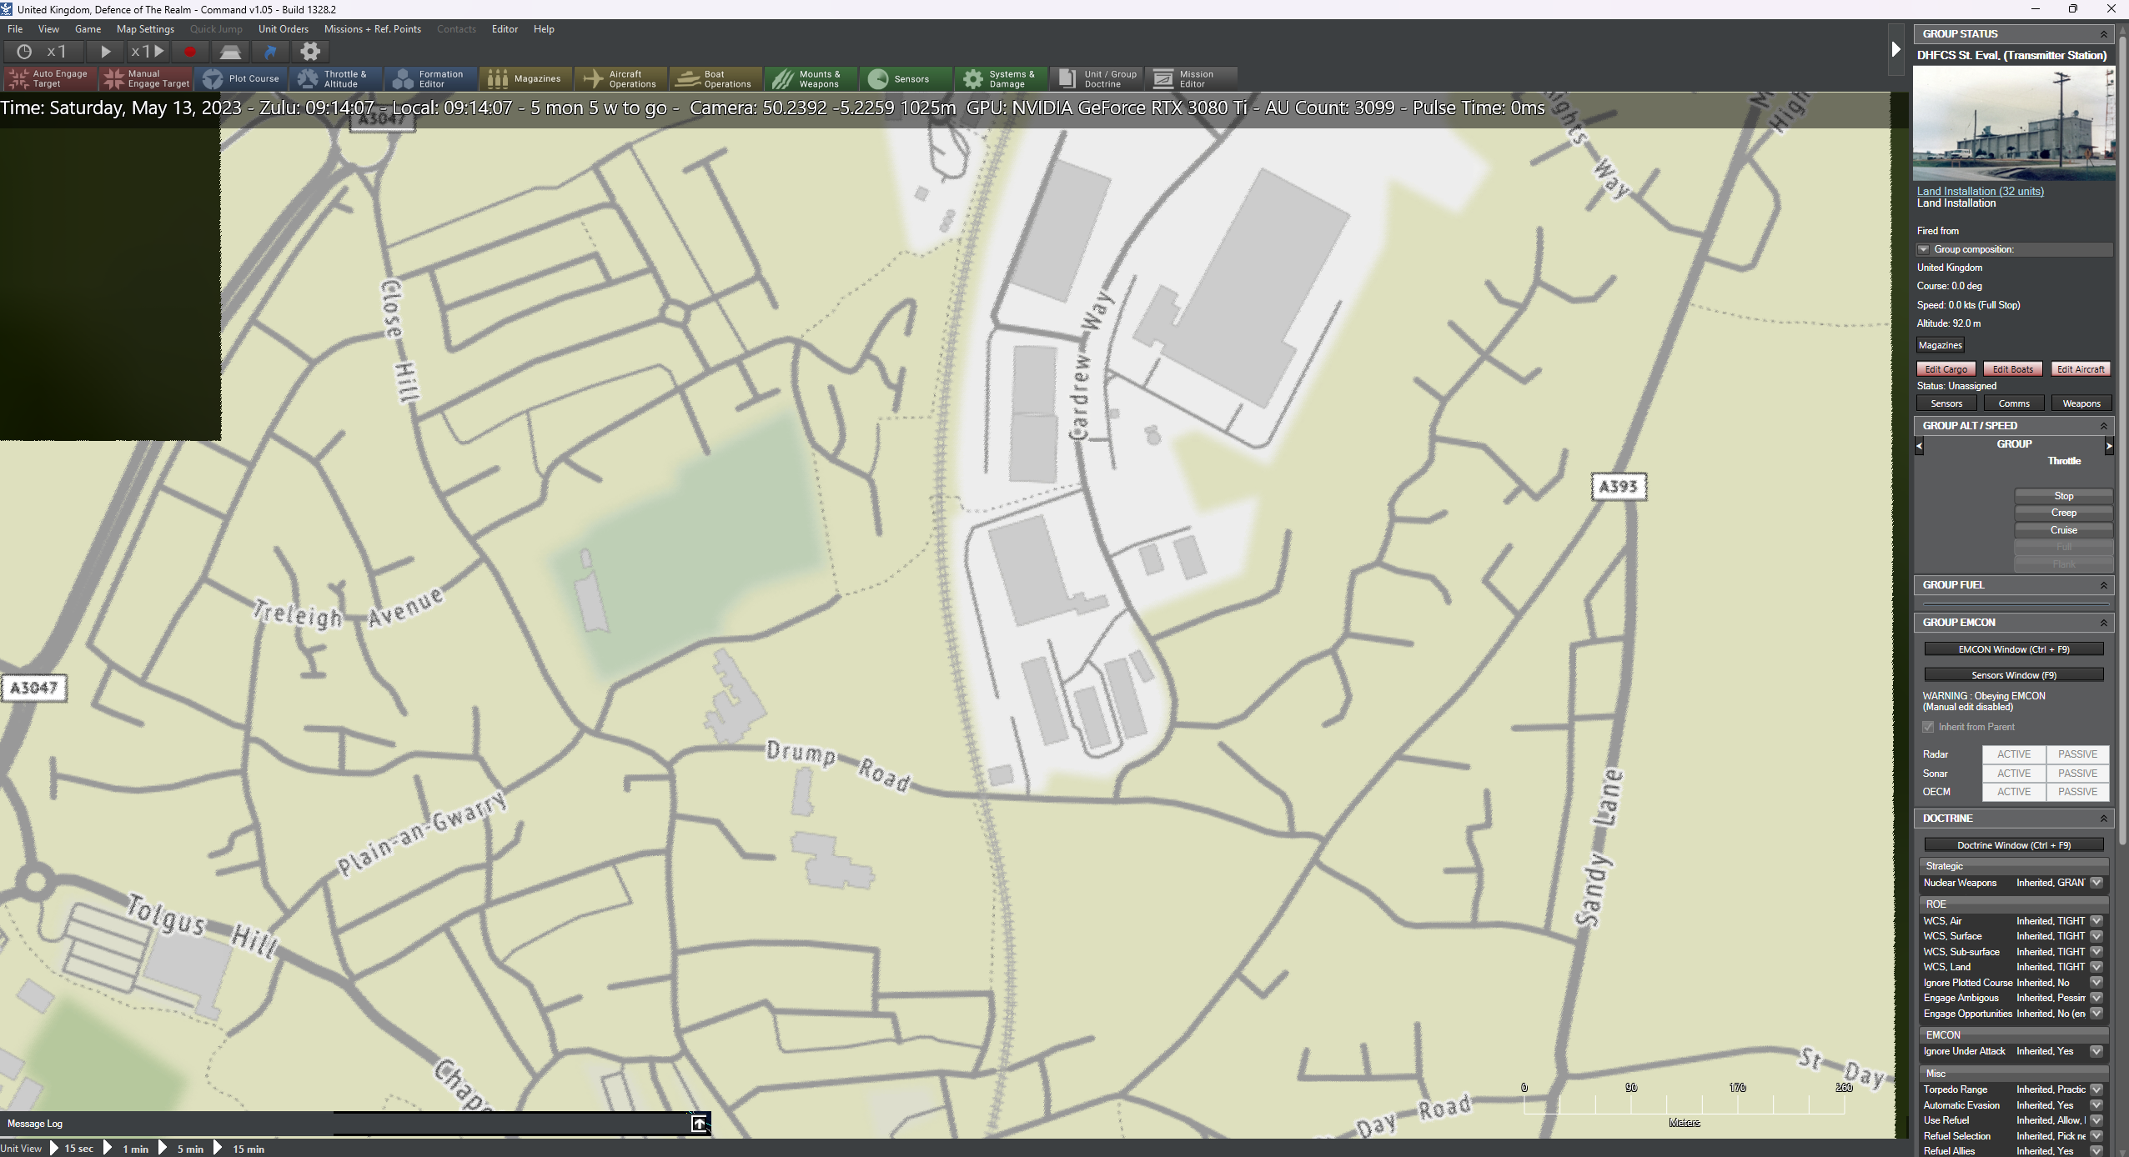Open the Doctrine Window button

[x=2013, y=845]
